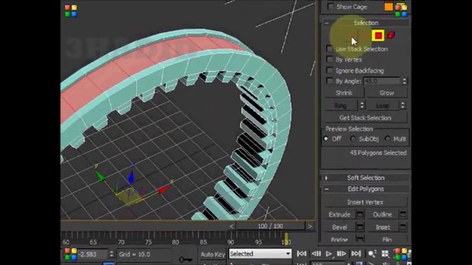
Task: Enable the Ignore Backfacing checkbox
Action: point(330,71)
